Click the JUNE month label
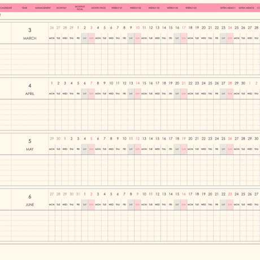260x260 pixels. [30, 205]
